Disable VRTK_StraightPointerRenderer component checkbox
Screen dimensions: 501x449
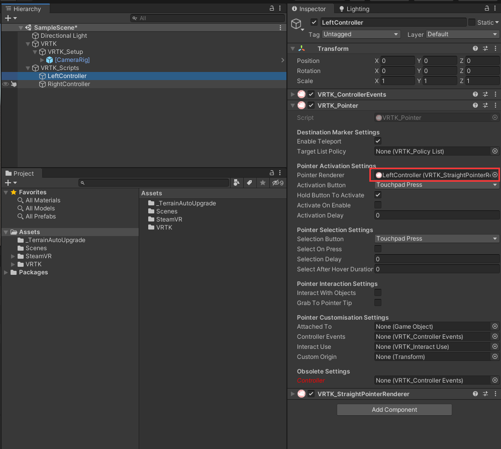(311, 394)
